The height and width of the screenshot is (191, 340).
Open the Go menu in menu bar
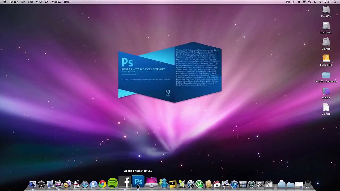pos(46,2)
